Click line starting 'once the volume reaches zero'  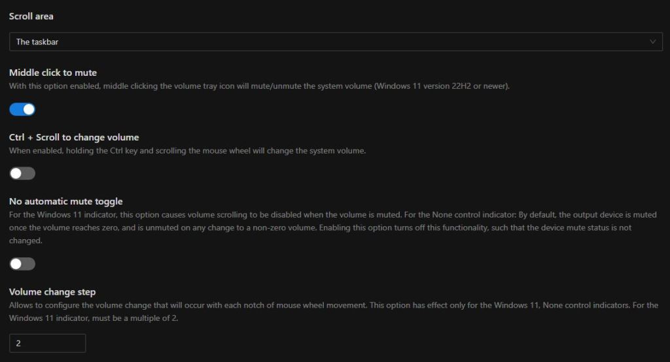click(x=320, y=227)
